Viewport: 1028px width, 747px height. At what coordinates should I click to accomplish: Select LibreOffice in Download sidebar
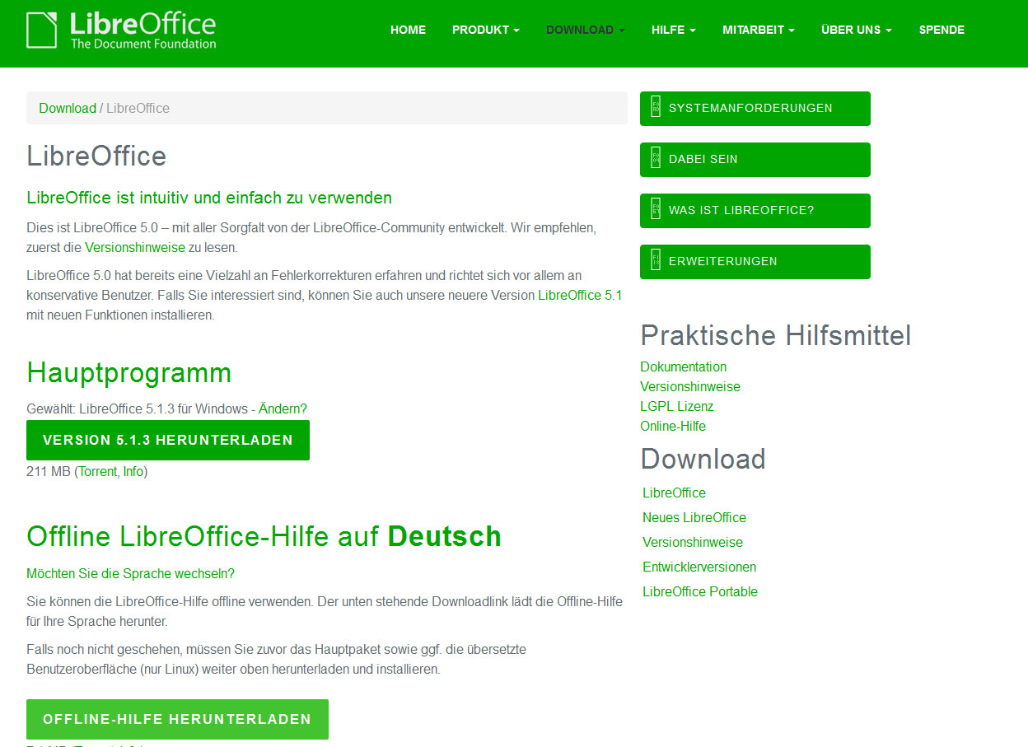pos(674,493)
